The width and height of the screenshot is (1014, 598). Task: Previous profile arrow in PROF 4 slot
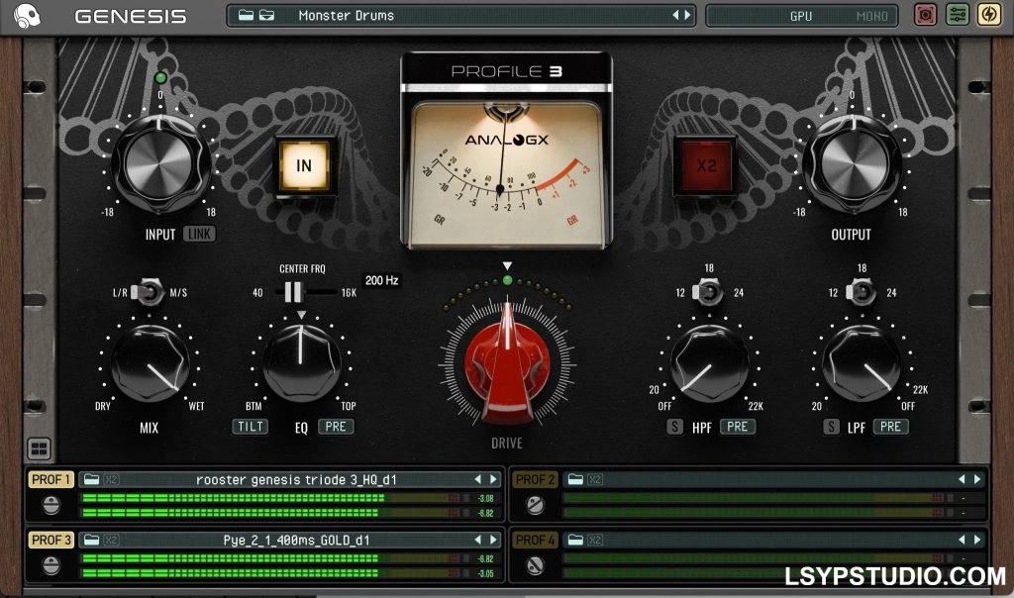tap(962, 540)
